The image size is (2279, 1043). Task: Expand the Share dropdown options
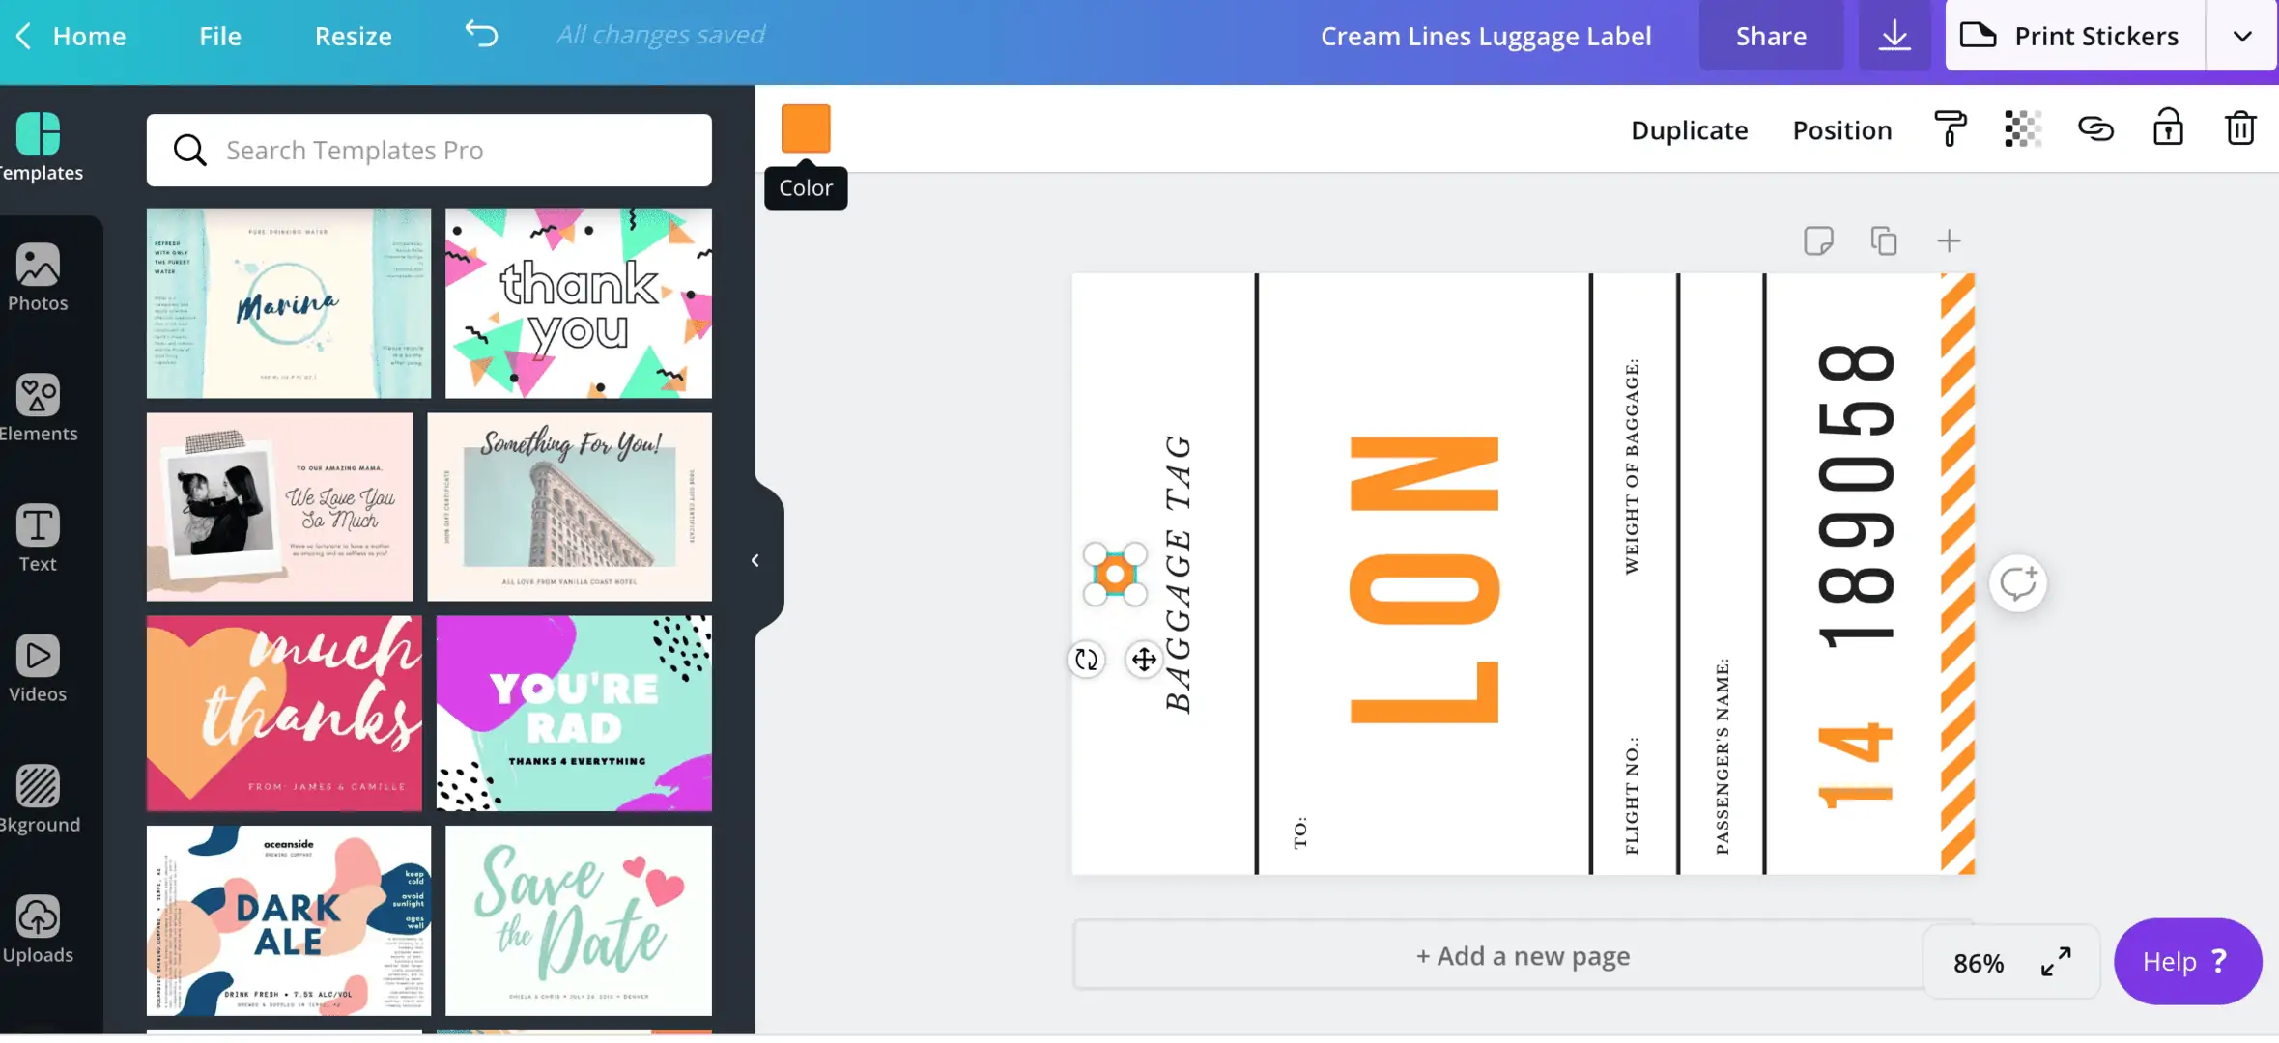[x=1772, y=35]
